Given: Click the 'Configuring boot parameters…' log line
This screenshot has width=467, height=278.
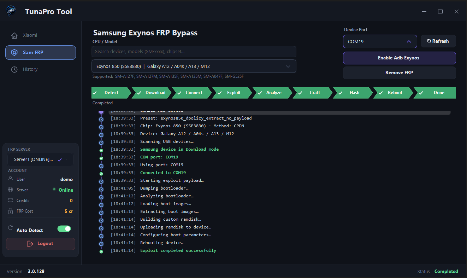Looking at the screenshot, I should tap(176, 235).
